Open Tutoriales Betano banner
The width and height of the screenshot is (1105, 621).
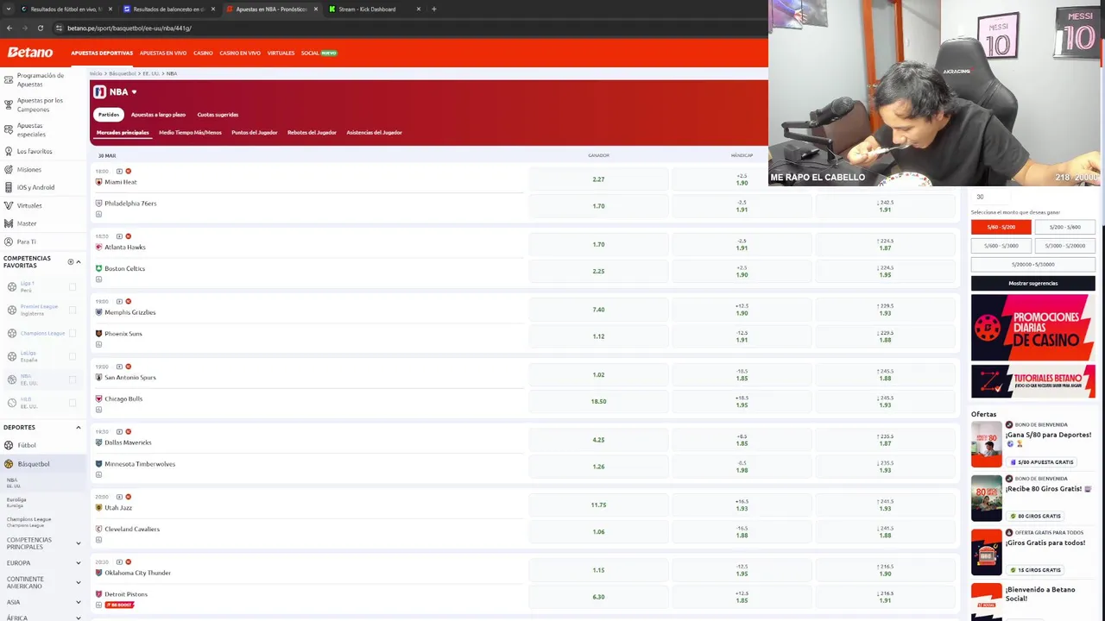point(1032,382)
